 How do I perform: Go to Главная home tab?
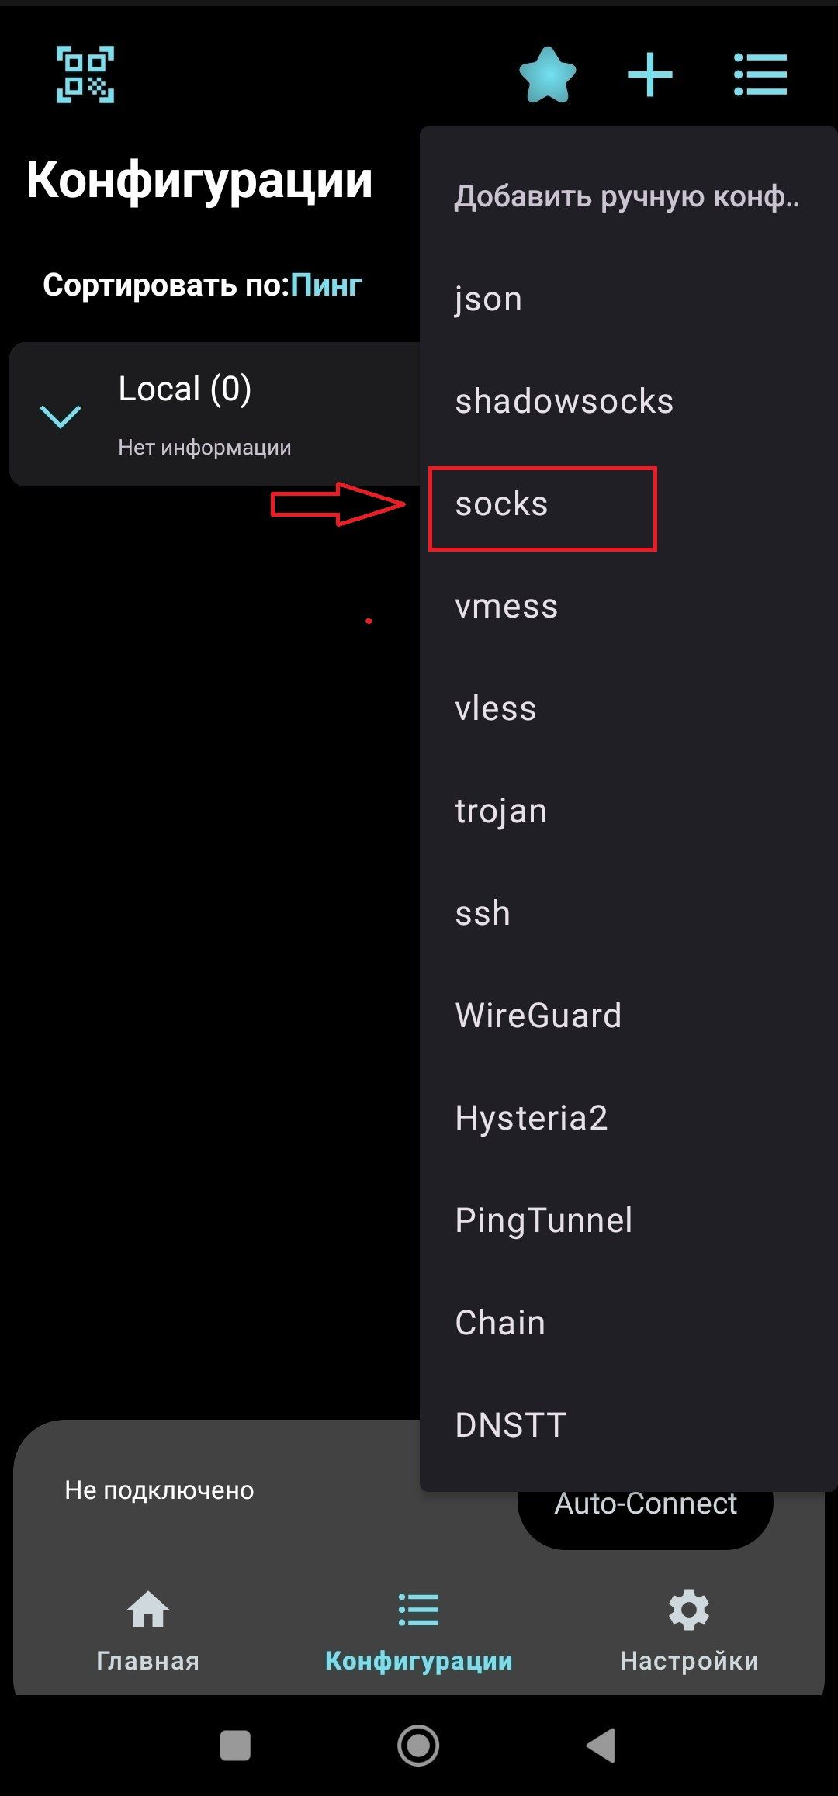coord(147,1631)
